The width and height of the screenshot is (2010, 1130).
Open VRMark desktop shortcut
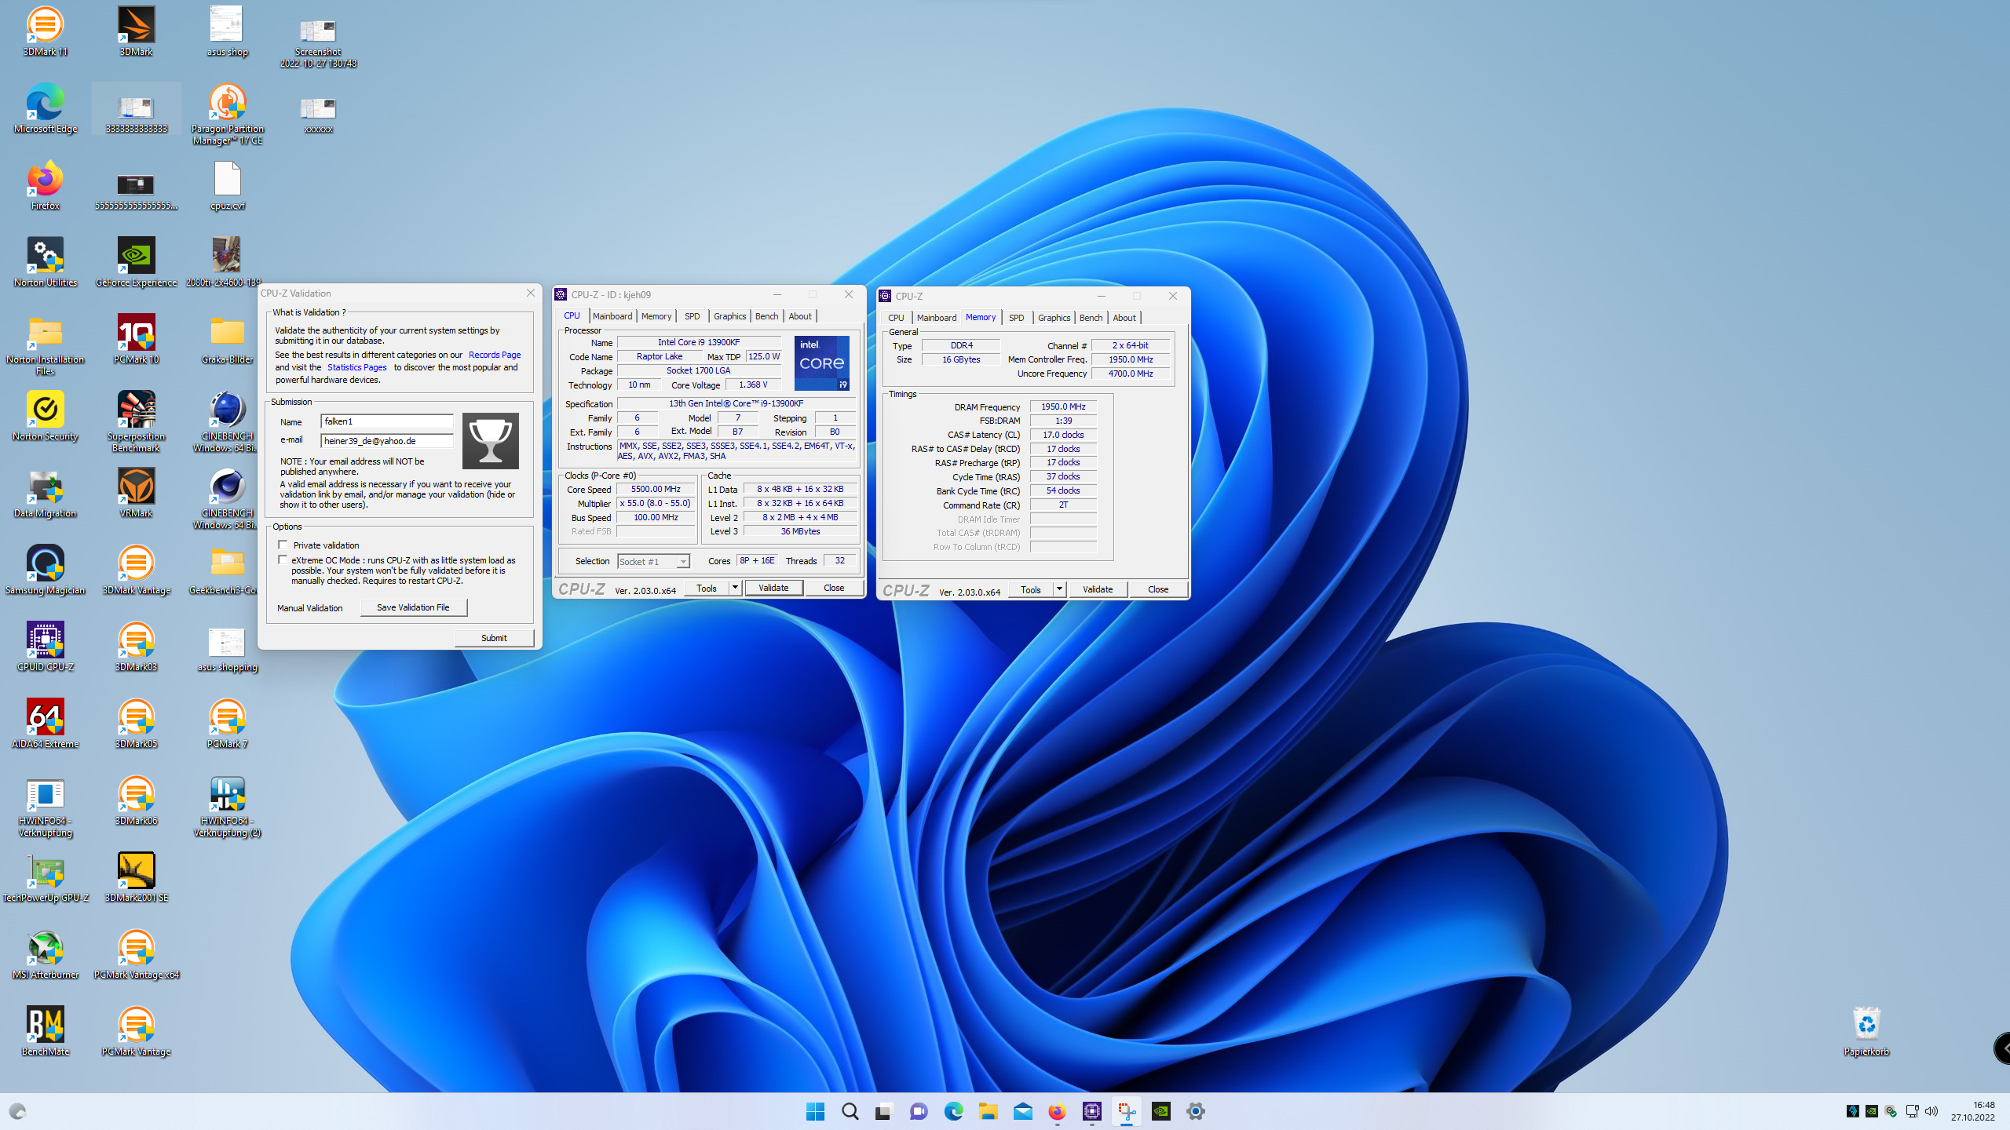point(136,493)
